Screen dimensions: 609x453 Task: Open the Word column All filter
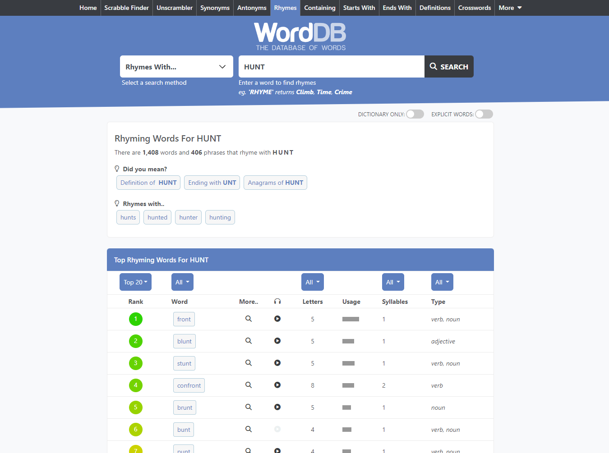point(182,282)
